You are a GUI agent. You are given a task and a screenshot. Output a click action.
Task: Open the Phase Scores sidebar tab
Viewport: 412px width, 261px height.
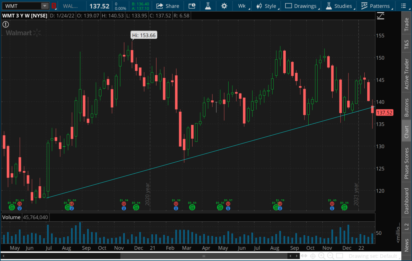click(407, 163)
